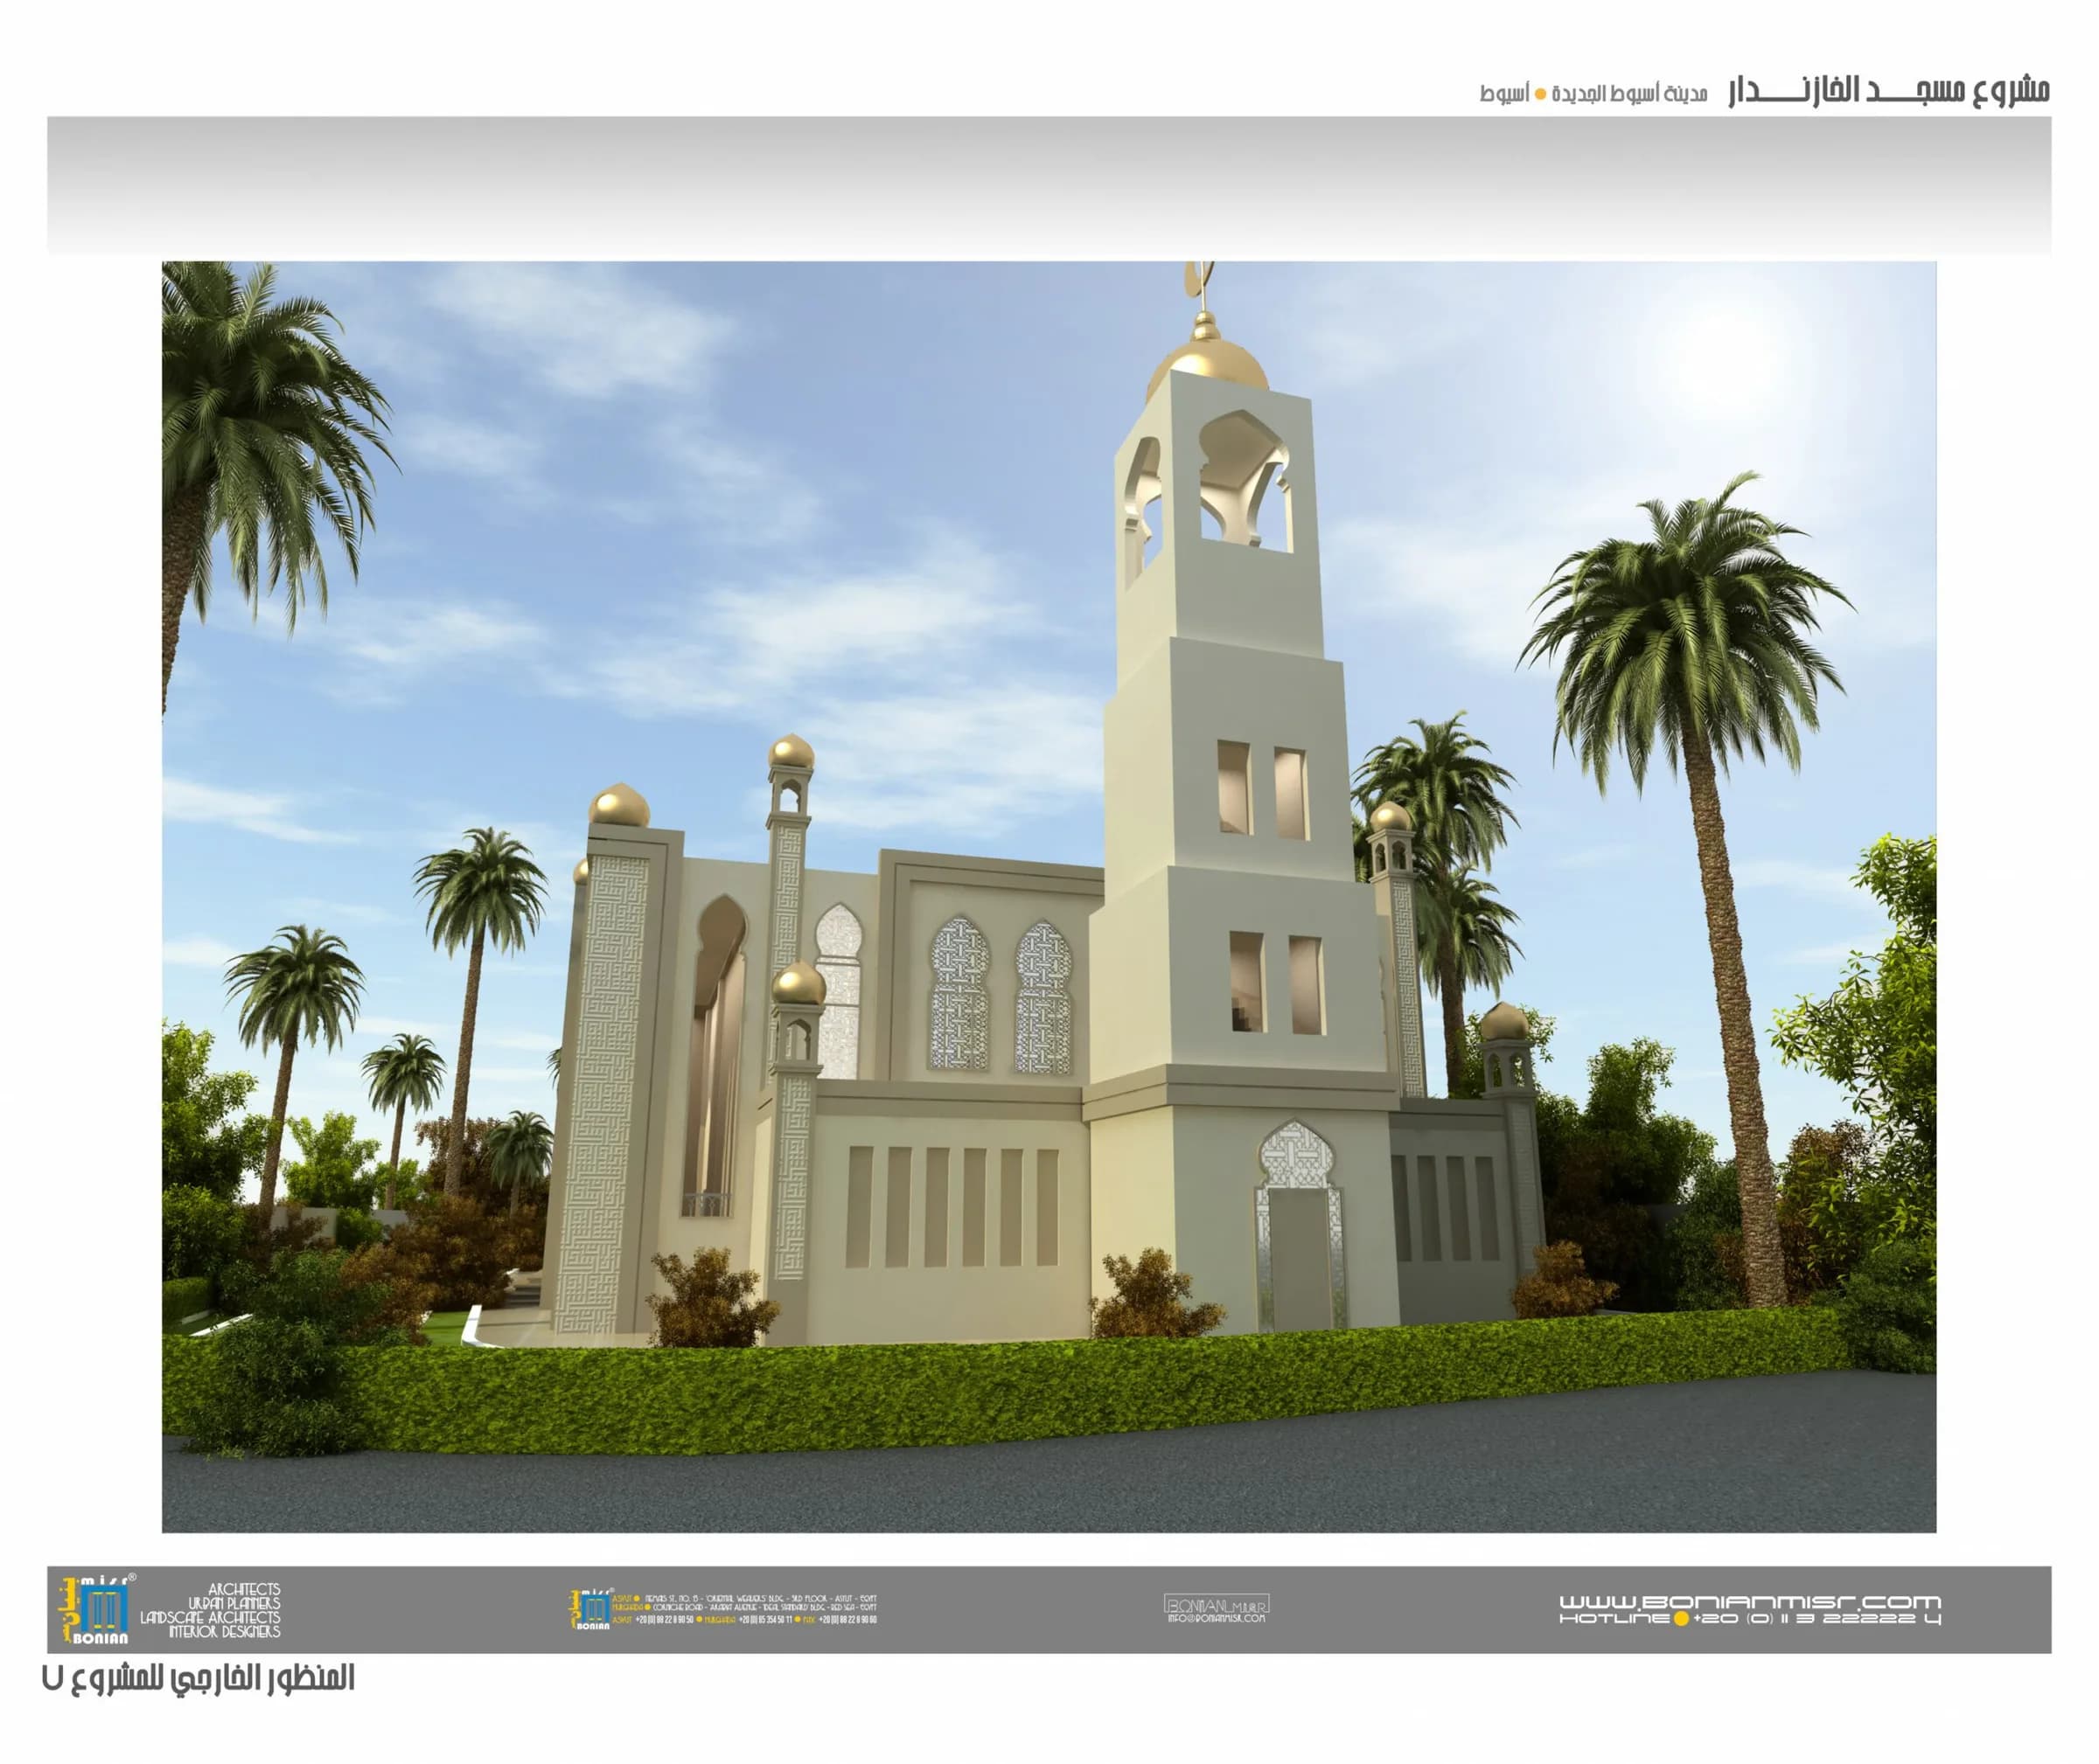Click the small Bonian logo beside the addresses
Screen dimensions: 2099x1764
(x=590, y=1609)
